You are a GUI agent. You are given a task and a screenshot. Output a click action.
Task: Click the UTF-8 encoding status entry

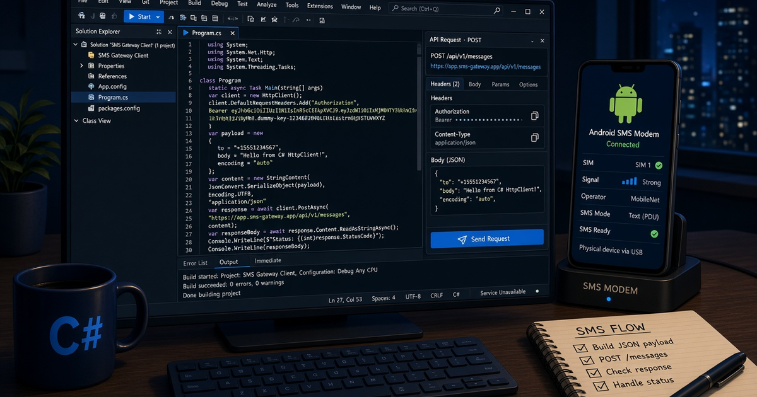[413, 296]
